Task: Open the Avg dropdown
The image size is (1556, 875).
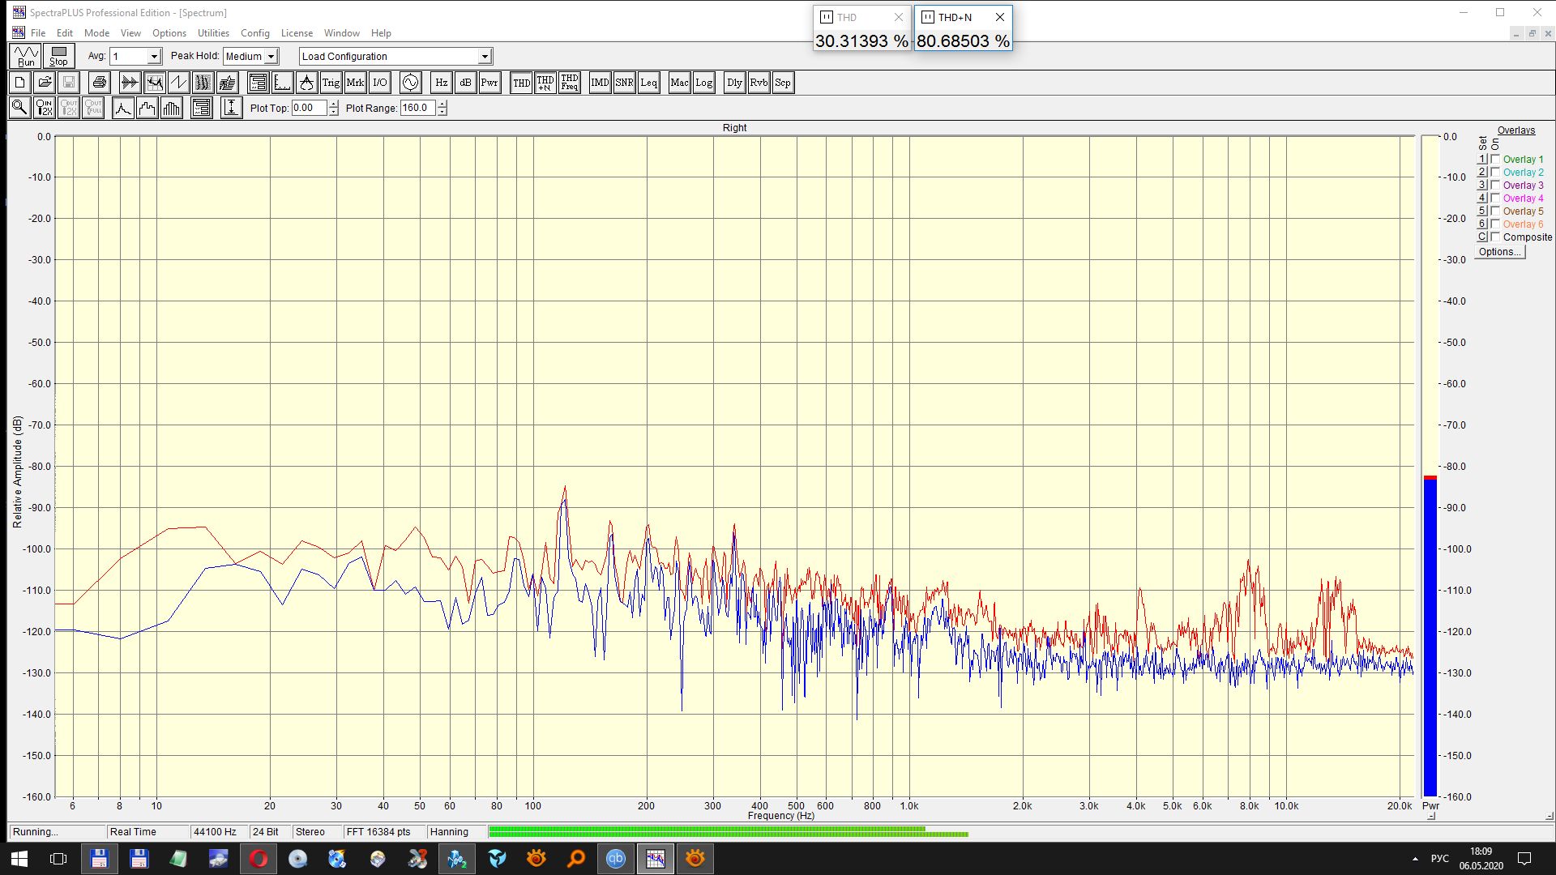Action: tap(153, 57)
